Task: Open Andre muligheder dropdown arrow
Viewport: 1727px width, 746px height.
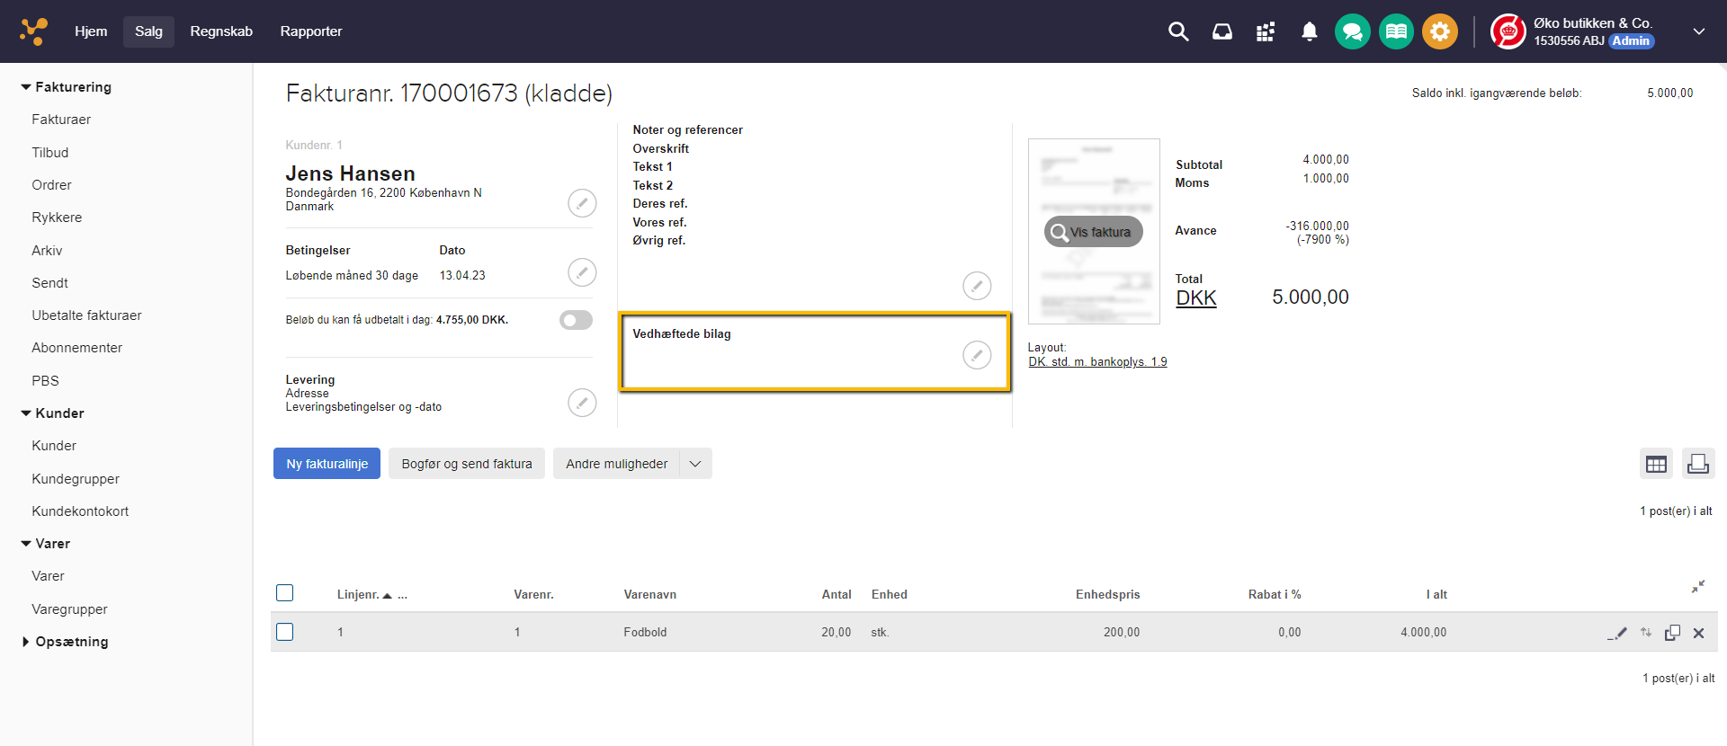Action: (x=695, y=464)
